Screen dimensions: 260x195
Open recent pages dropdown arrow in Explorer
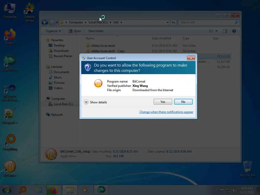57,23
